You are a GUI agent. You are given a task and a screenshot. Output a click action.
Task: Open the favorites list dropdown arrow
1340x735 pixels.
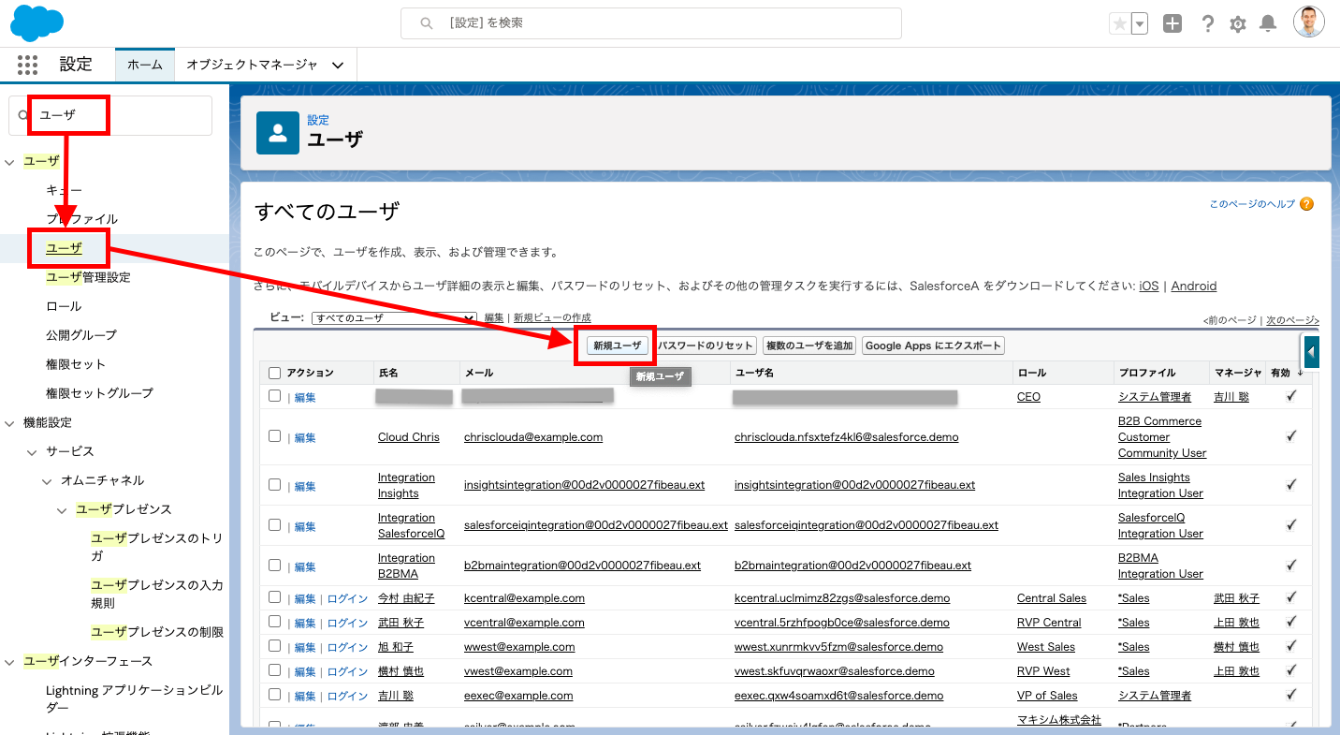1140,24
